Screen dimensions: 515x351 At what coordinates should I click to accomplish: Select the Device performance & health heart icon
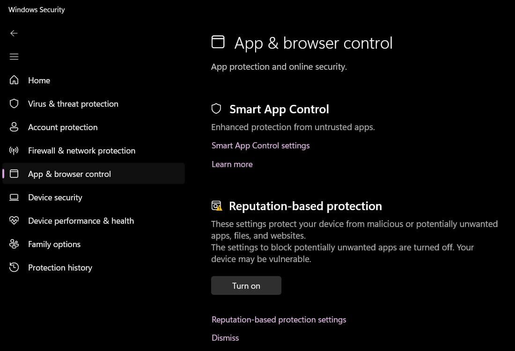pyautogui.click(x=14, y=220)
